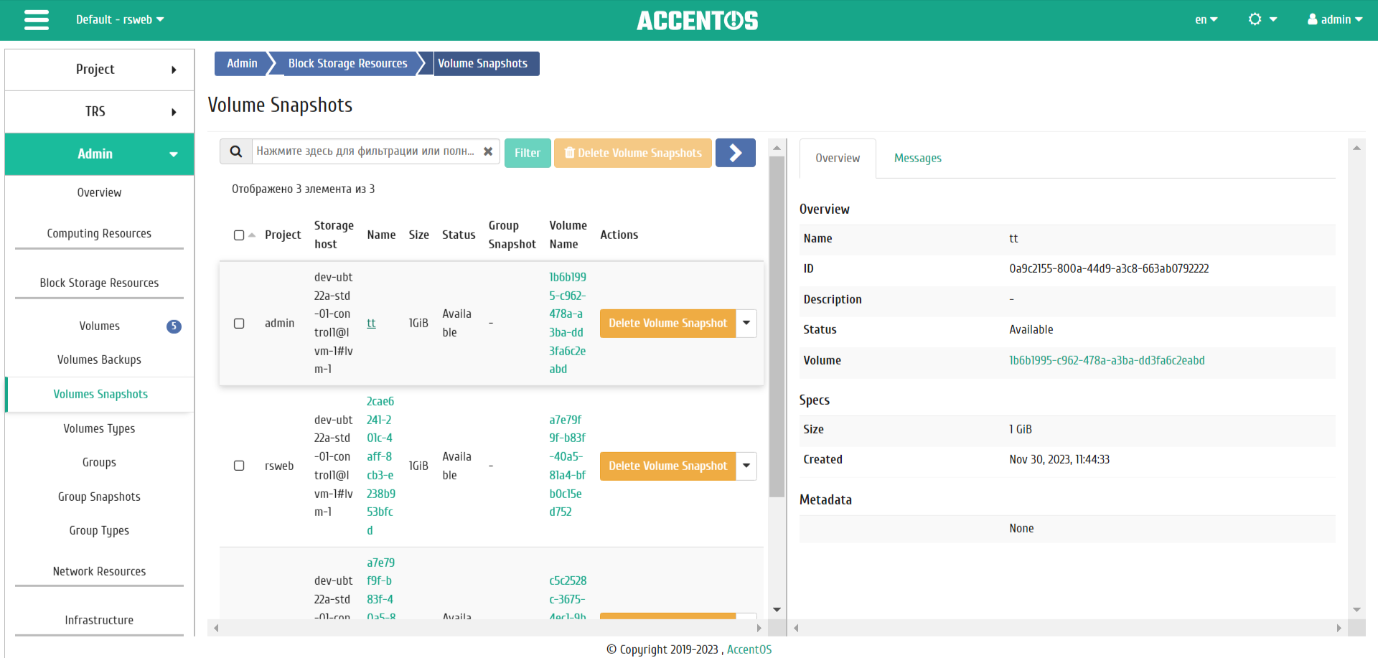Click the Filter button
Image resolution: width=1378 pixels, height=658 pixels.
tap(528, 153)
